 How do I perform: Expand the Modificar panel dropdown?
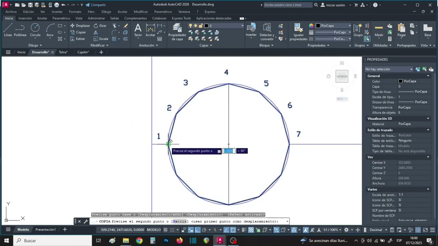point(99,45)
